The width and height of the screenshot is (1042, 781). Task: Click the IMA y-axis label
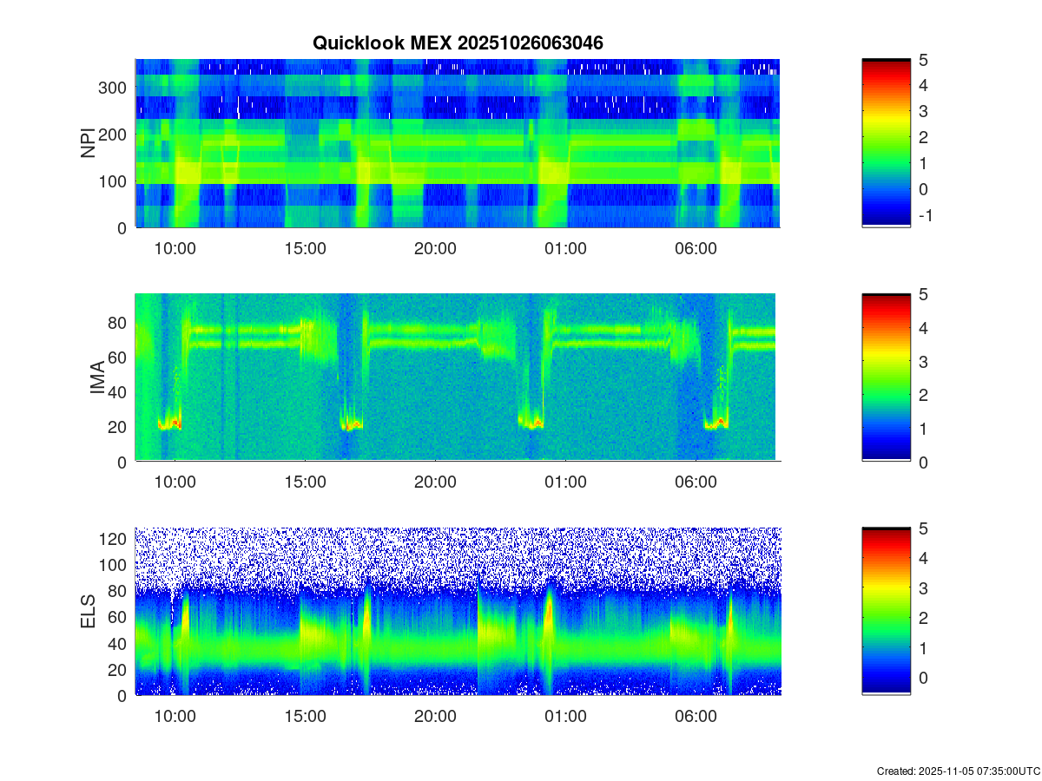click(x=97, y=378)
